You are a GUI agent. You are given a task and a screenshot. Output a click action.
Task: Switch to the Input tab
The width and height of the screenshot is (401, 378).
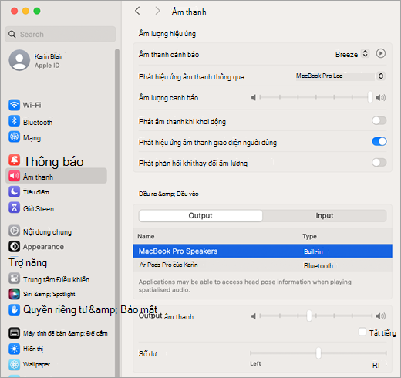pos(325,216)
